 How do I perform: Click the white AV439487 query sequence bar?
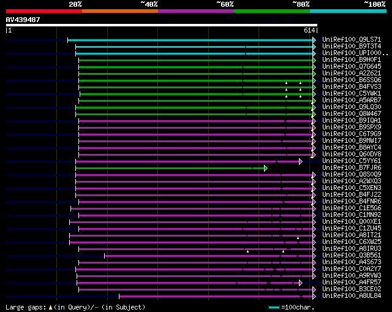point(162,25)
